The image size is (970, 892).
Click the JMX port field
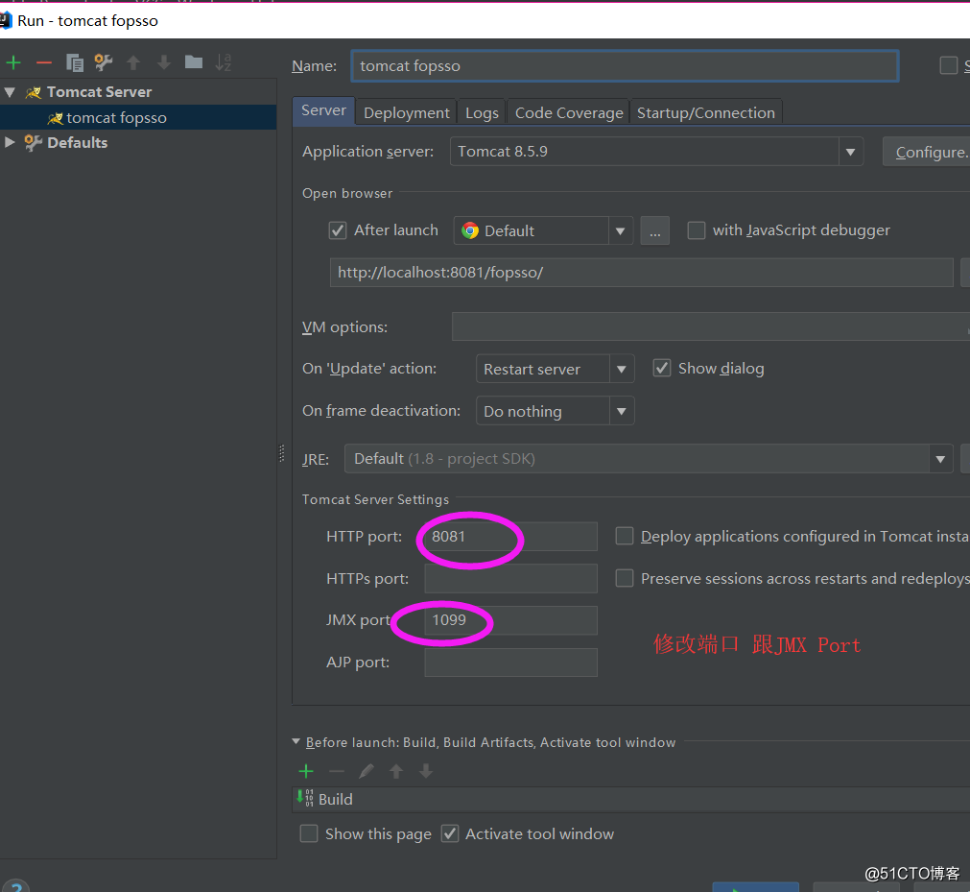tap(511, 620)
